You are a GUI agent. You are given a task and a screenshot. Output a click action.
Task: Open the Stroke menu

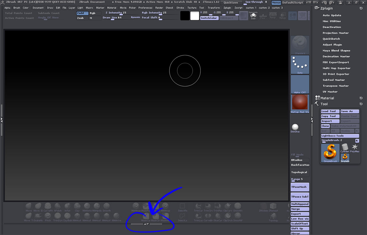coord(180,8)
